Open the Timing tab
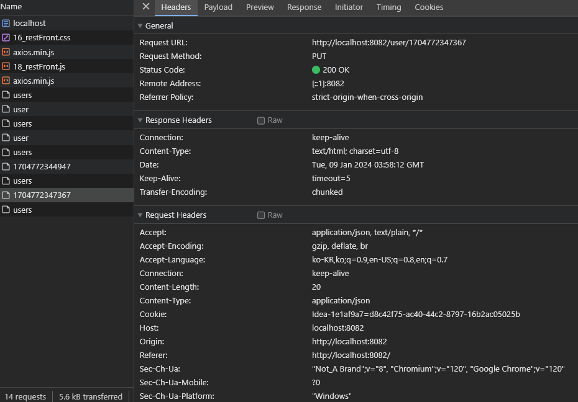 (x=388, y=7)
